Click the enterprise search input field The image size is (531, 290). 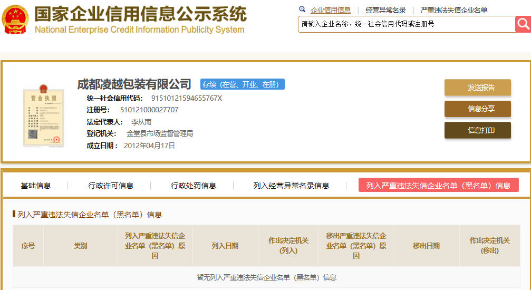[x=407, y=24]
